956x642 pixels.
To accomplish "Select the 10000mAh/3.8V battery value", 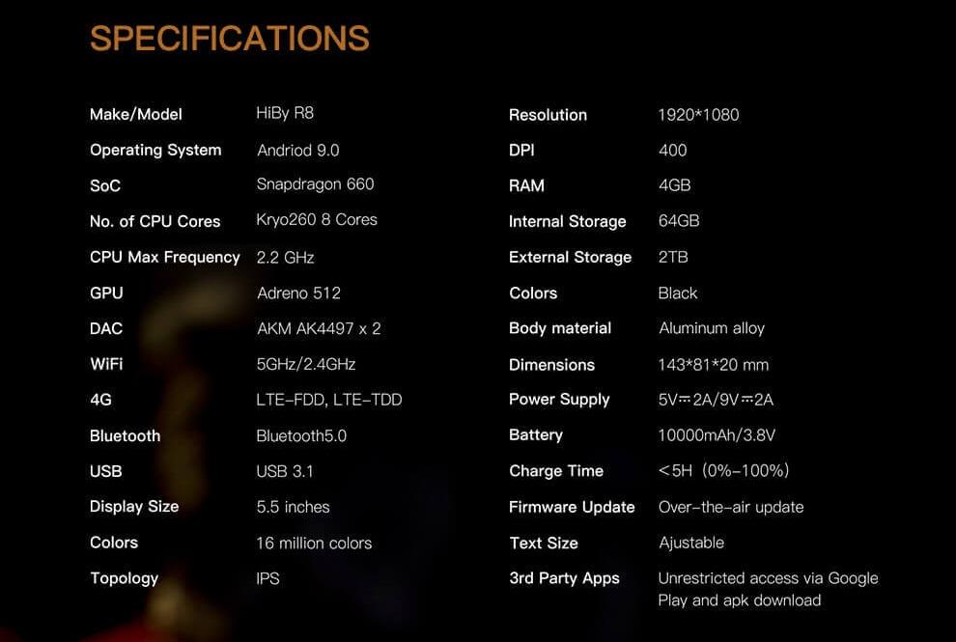I will point(717,435).
